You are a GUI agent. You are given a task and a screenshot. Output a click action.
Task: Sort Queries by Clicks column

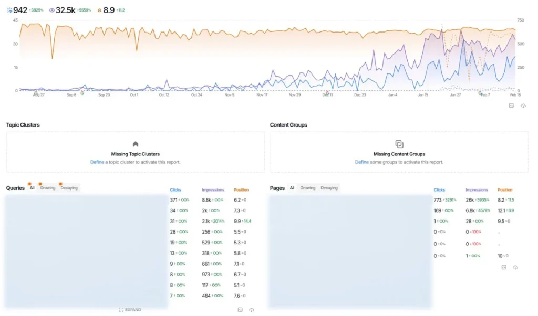pyautogui.click(x=175, y=190)
